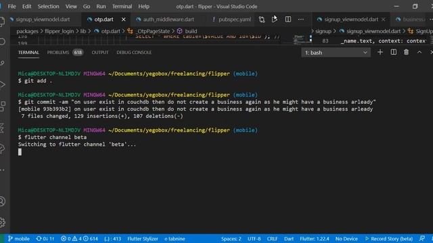Maximize panel with up chevron
This screenshot has width=433, height=243.
click(x=419, y=52)
